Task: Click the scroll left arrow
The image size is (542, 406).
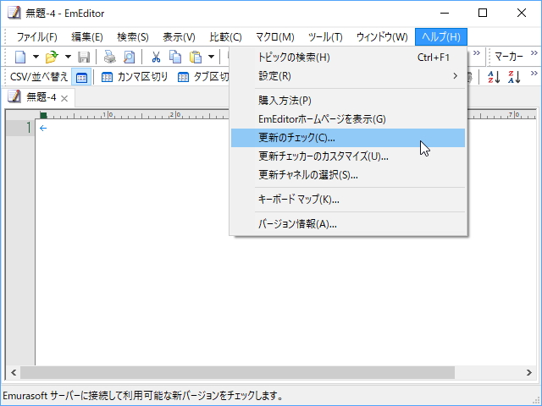Action: pos(14,372)
